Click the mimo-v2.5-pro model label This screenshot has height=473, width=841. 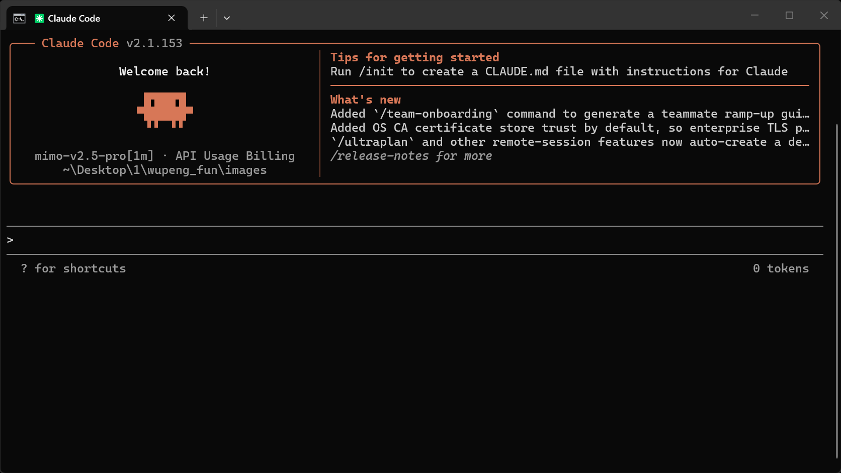(x=94, y=156)
